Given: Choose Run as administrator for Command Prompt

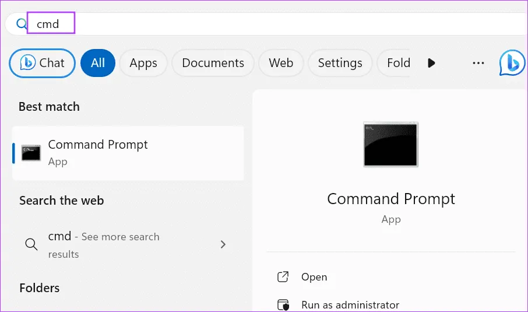Looking at the screenshot, I should pyautogui.click(x=350, y=305).
